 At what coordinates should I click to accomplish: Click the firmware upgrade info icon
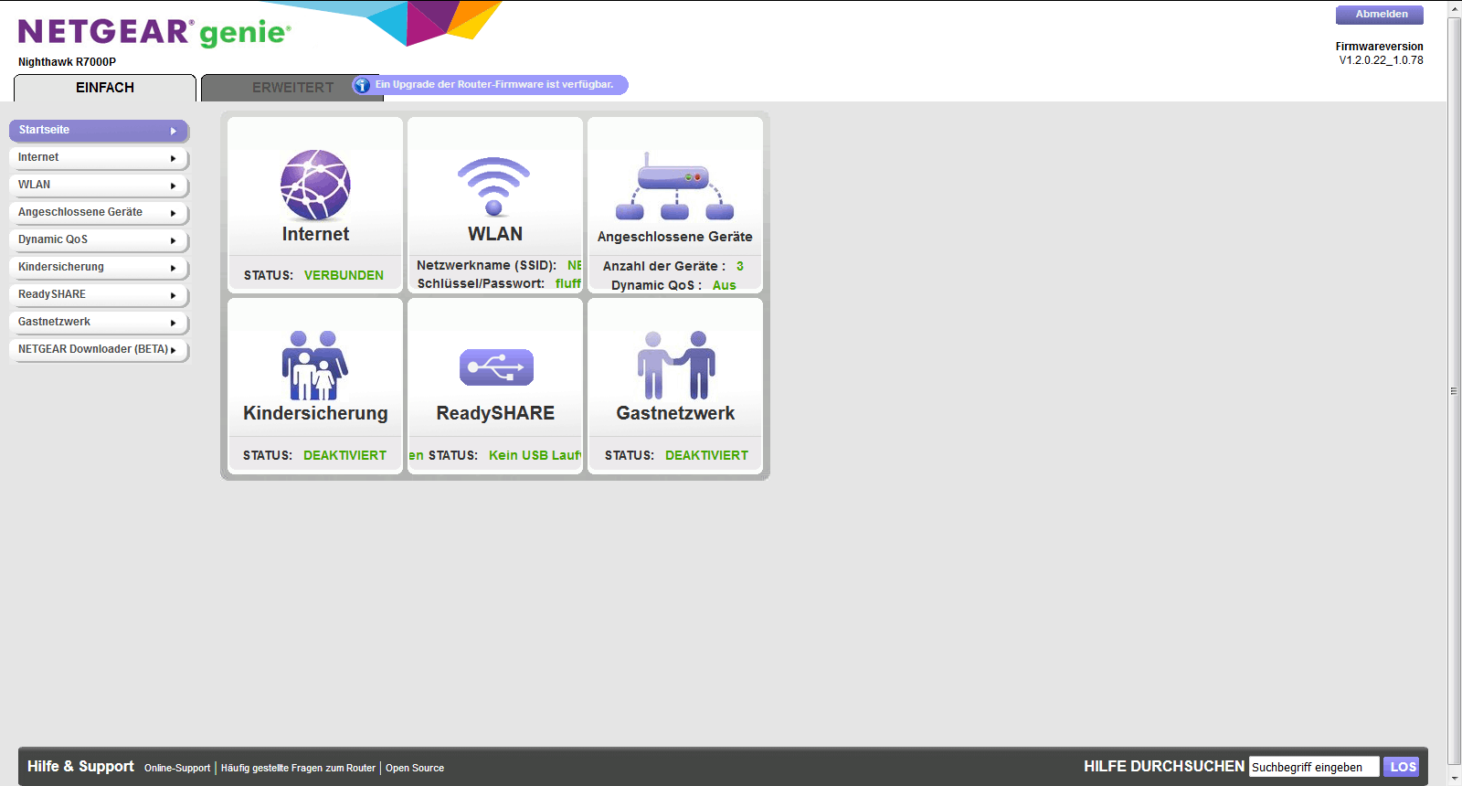coord(362,85)
